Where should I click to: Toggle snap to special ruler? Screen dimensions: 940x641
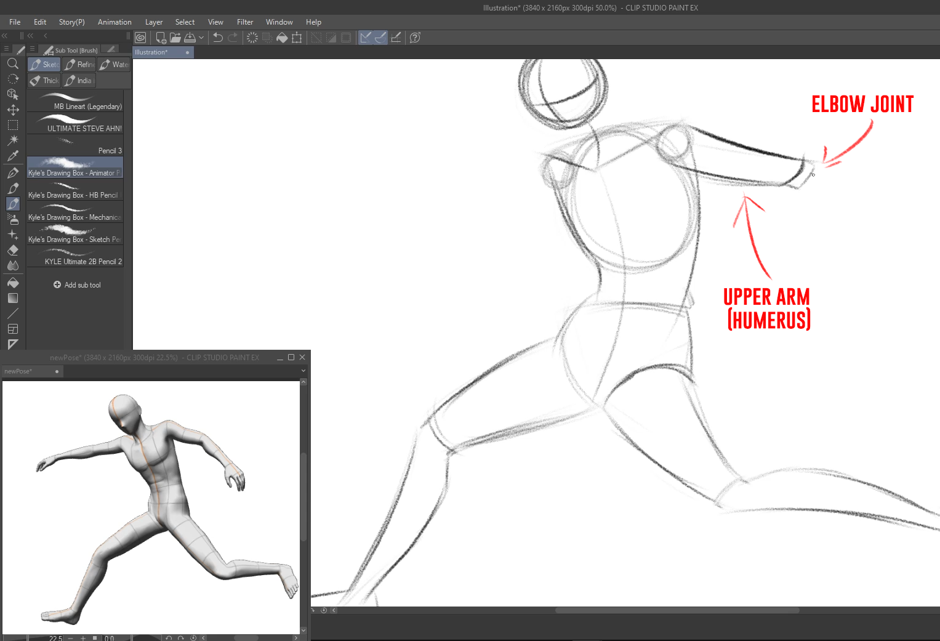[x=380, y=38]
